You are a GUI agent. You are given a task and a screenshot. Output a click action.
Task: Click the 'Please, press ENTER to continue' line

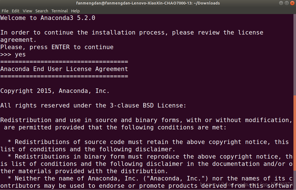[57, 47]
